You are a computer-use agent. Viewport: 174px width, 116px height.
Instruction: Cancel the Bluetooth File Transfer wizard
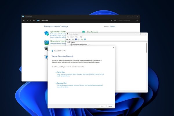pos(110,106)
